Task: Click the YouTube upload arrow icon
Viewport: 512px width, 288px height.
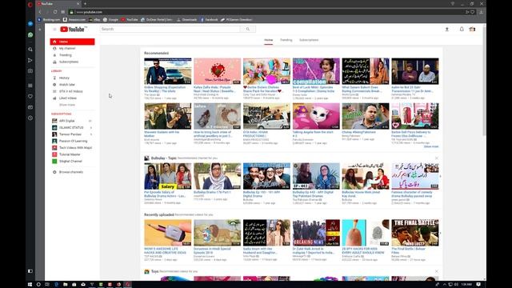Action: pyautogui.click(x=447, y=30)
